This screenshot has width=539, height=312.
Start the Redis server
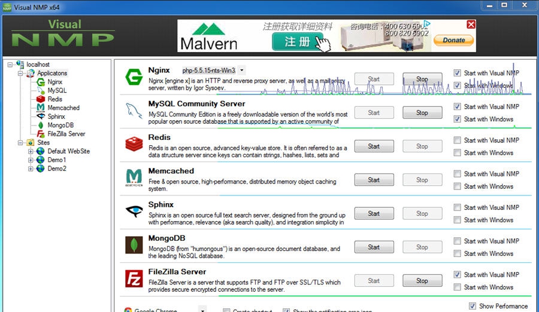[374, 146]
